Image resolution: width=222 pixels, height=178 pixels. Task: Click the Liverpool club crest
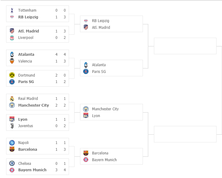point(12,38)
